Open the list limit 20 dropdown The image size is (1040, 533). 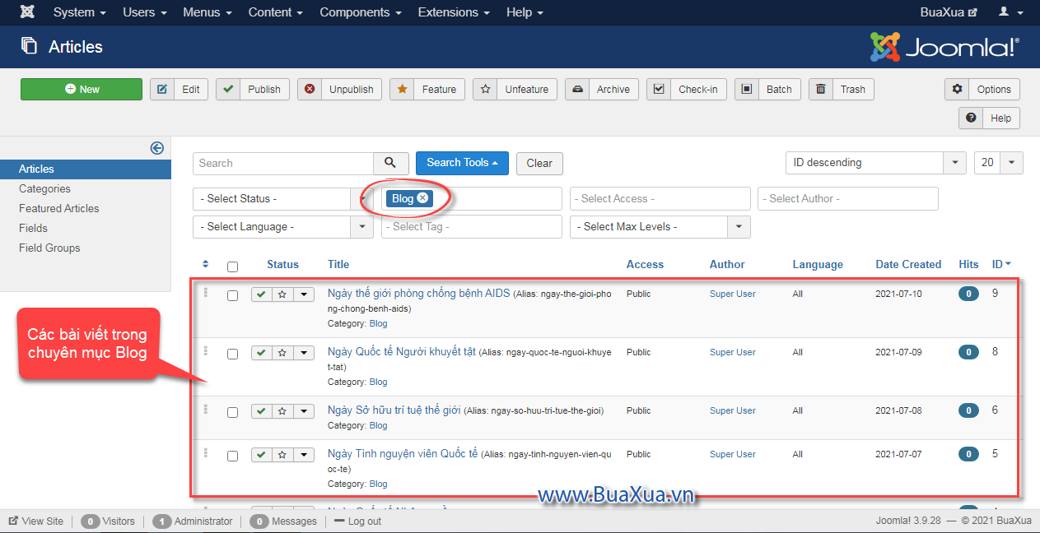pyautogui.click(x=999, y=163)
